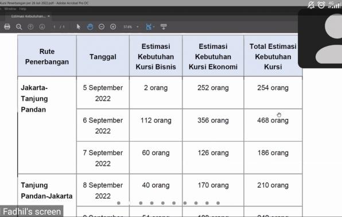Click the 8 September 2022 date cell
Viewport: 342px width, 217px height.
pos(103,191)
